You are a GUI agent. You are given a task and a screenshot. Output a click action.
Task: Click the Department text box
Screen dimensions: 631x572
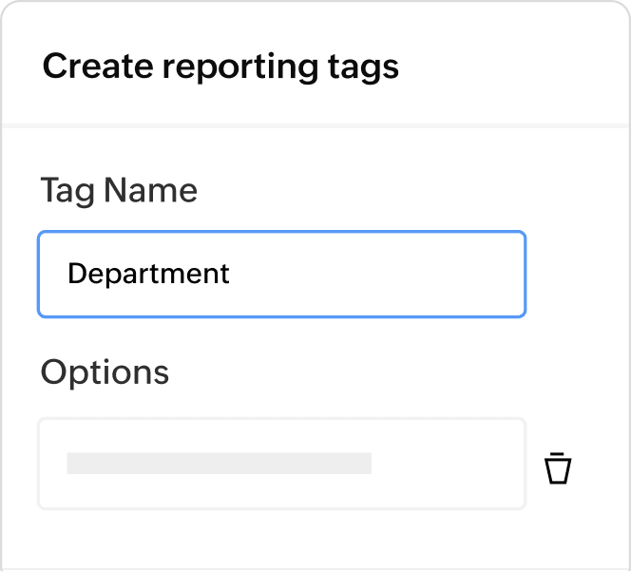(x=281, y=274)
